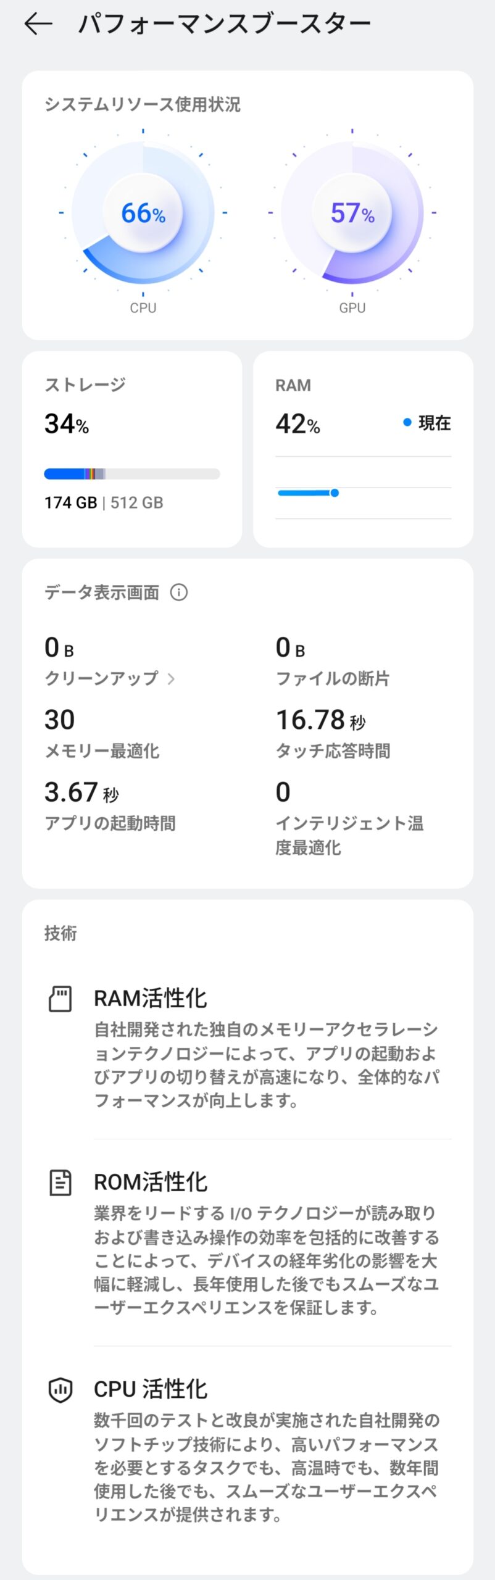Open the クリーンアップ chevron arrow

(x=172, y=679)
